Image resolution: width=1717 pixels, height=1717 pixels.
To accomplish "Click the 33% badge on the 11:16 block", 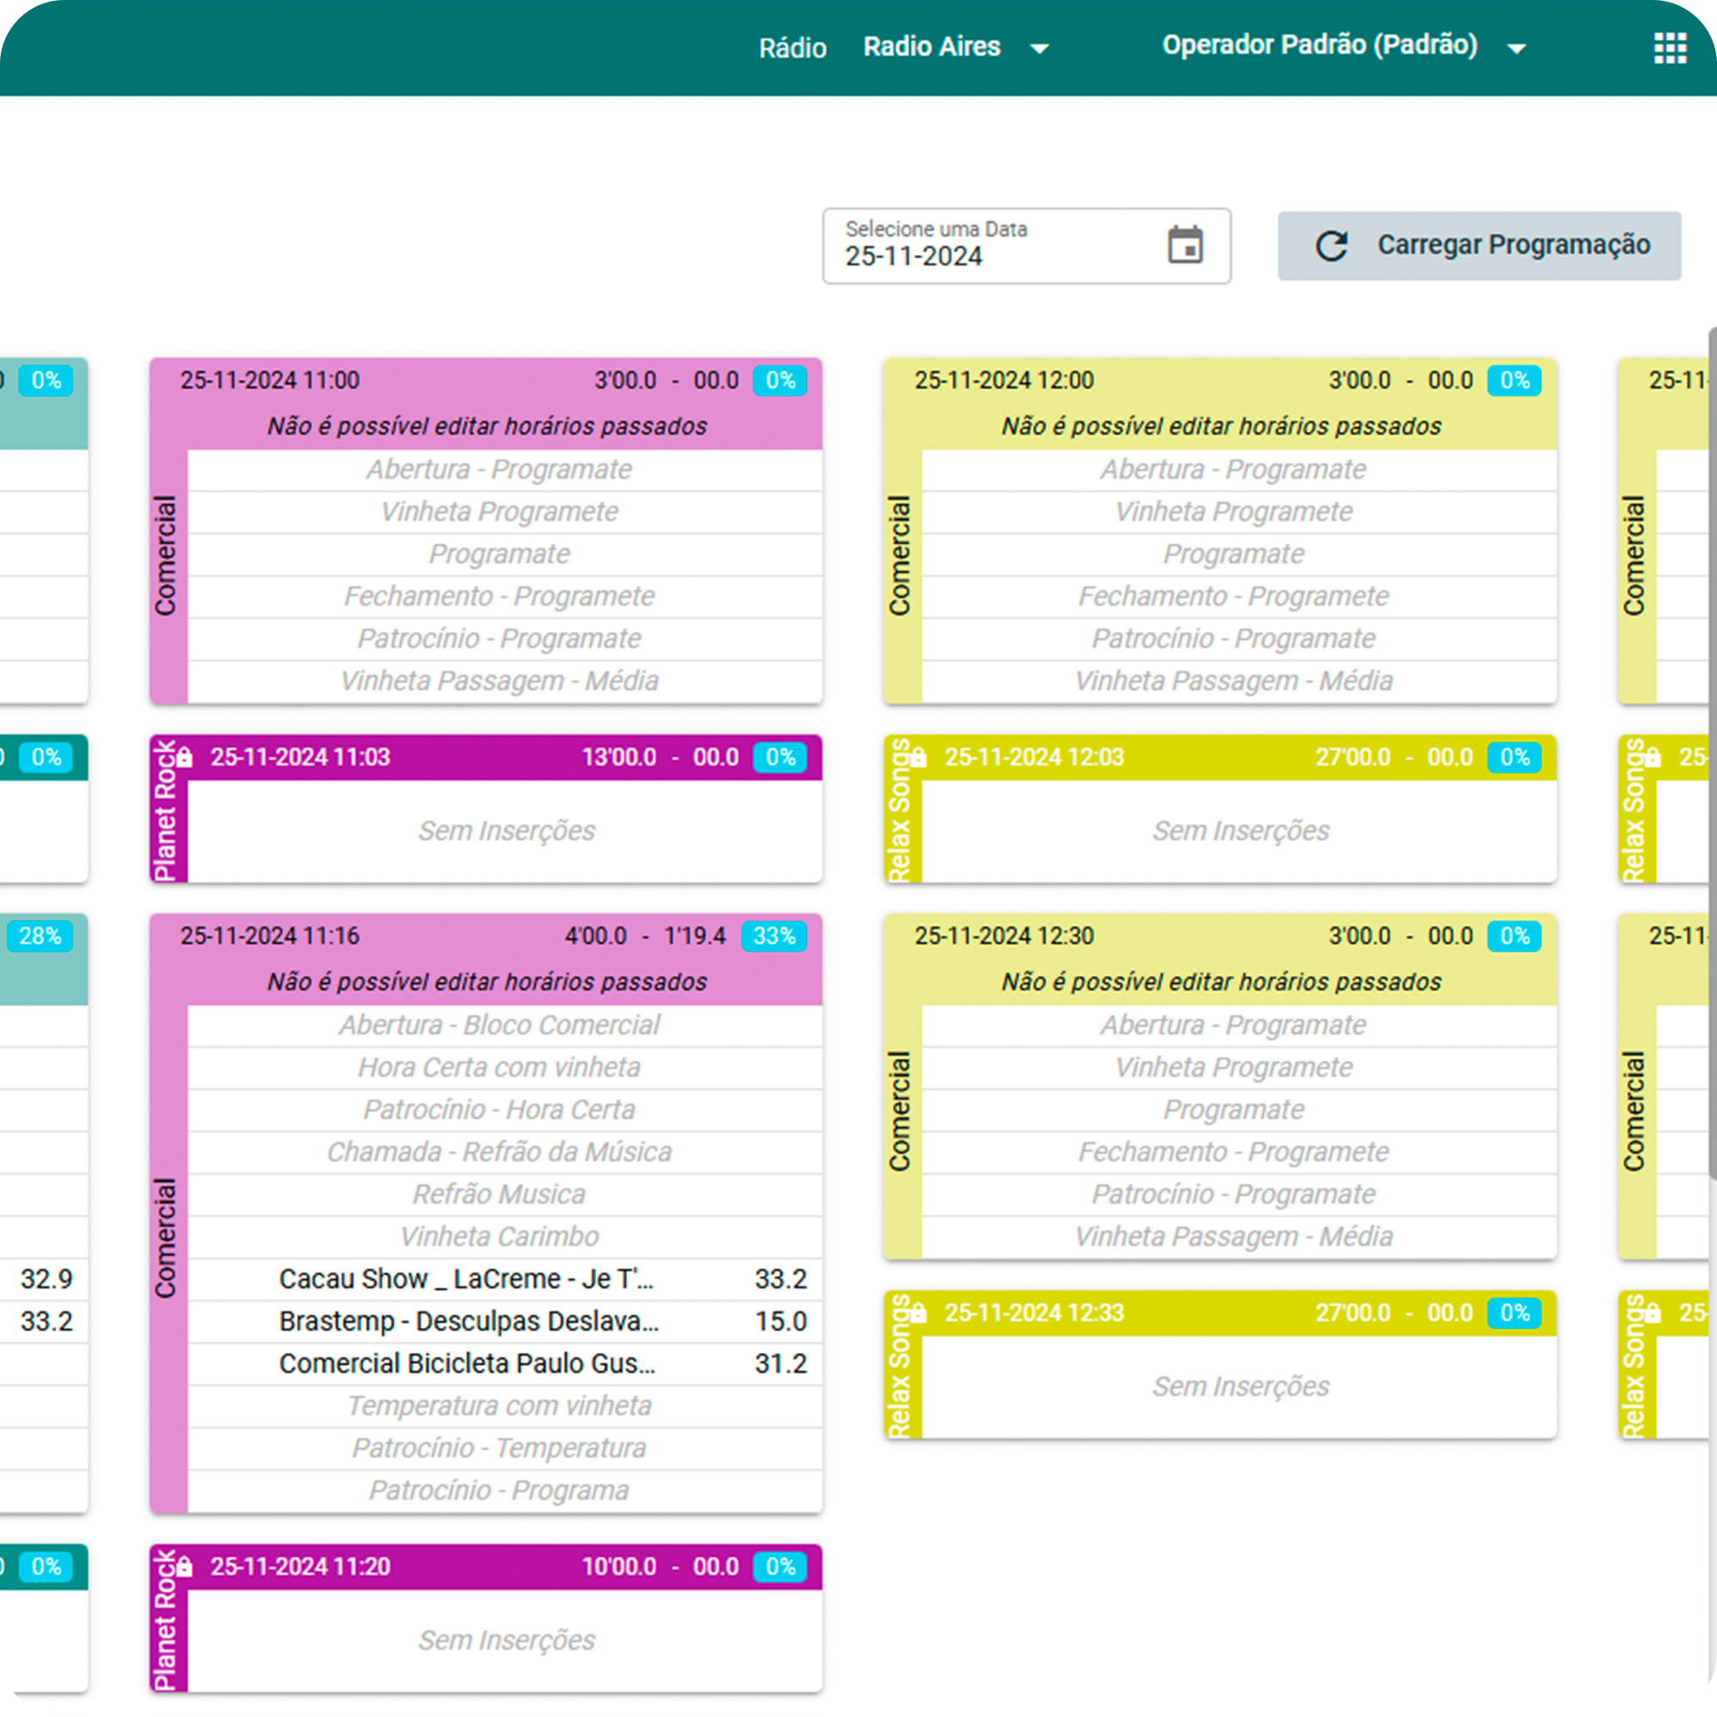I will pos(774,936).
